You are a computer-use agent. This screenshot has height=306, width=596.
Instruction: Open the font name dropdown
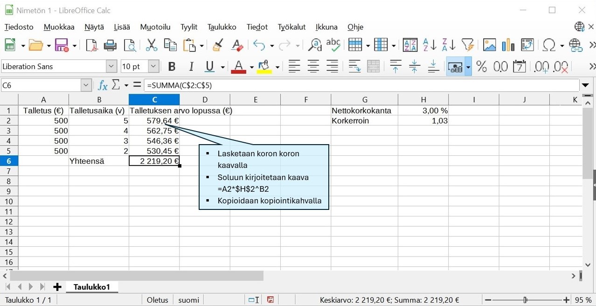[111, 67]
